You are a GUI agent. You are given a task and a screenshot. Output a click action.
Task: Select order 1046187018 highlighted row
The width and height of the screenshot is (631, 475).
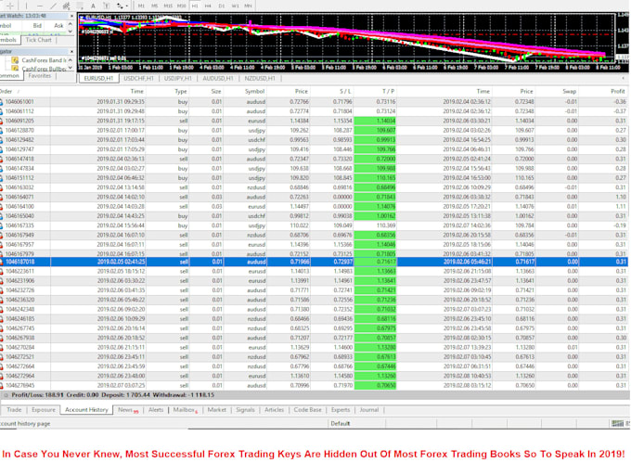tap(278, 262)
